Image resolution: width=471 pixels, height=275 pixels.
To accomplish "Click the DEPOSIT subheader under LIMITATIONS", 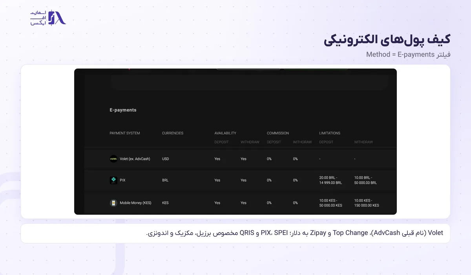I will click(x=326, y=142).
